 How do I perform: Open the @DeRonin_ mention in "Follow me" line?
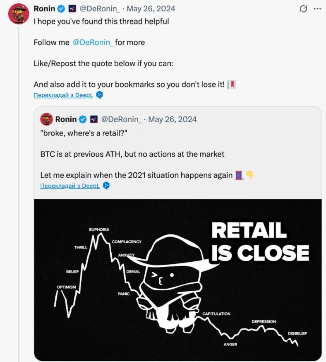[x=93, y=42]
